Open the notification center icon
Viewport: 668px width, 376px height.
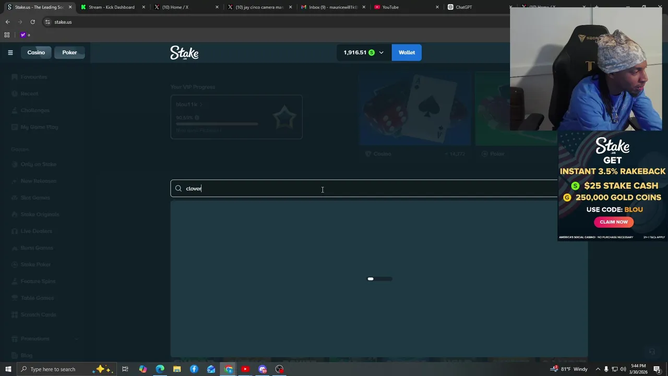coord(657,369)
